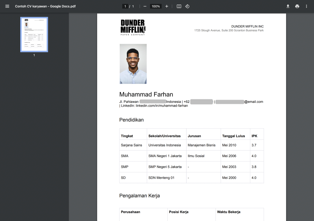Download the PDF file
This screenshot has height=221, width=314.
point(288,6)
